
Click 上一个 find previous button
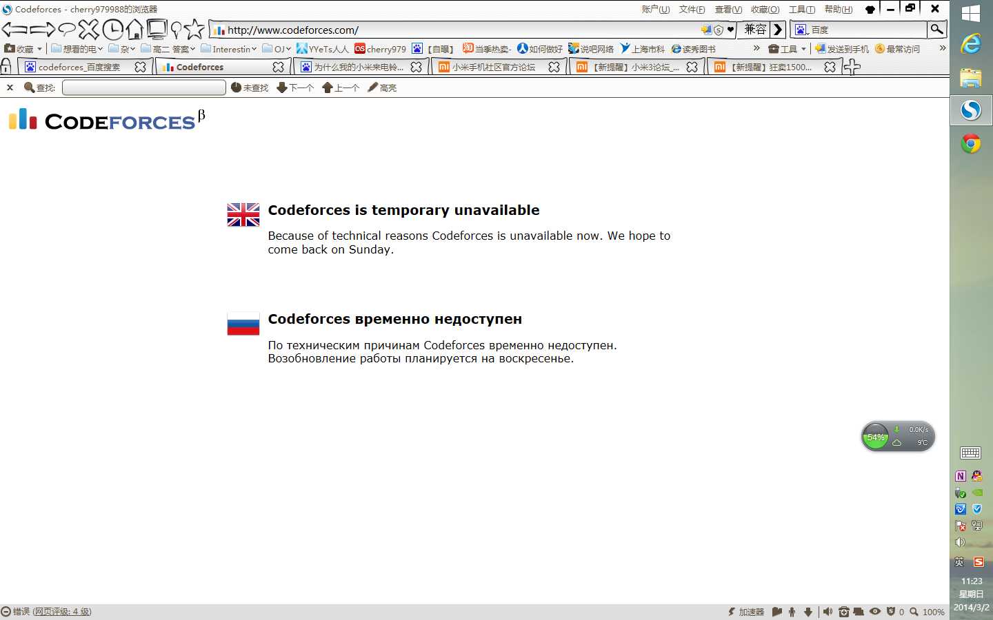[341, 87]
